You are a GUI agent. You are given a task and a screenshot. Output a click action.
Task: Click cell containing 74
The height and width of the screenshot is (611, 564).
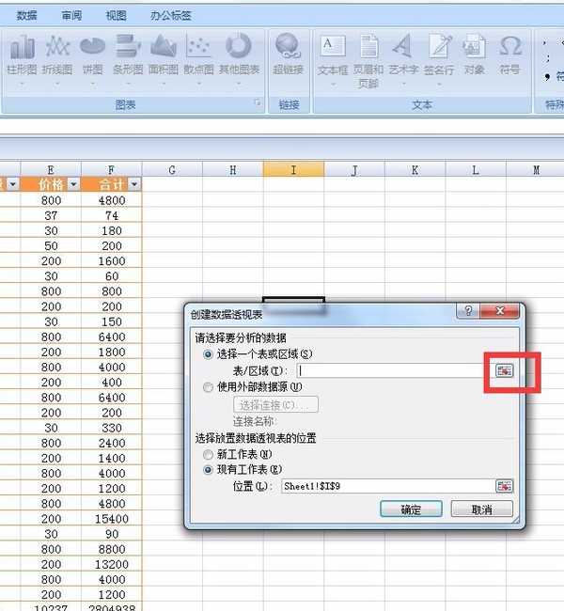pos(112,215)
